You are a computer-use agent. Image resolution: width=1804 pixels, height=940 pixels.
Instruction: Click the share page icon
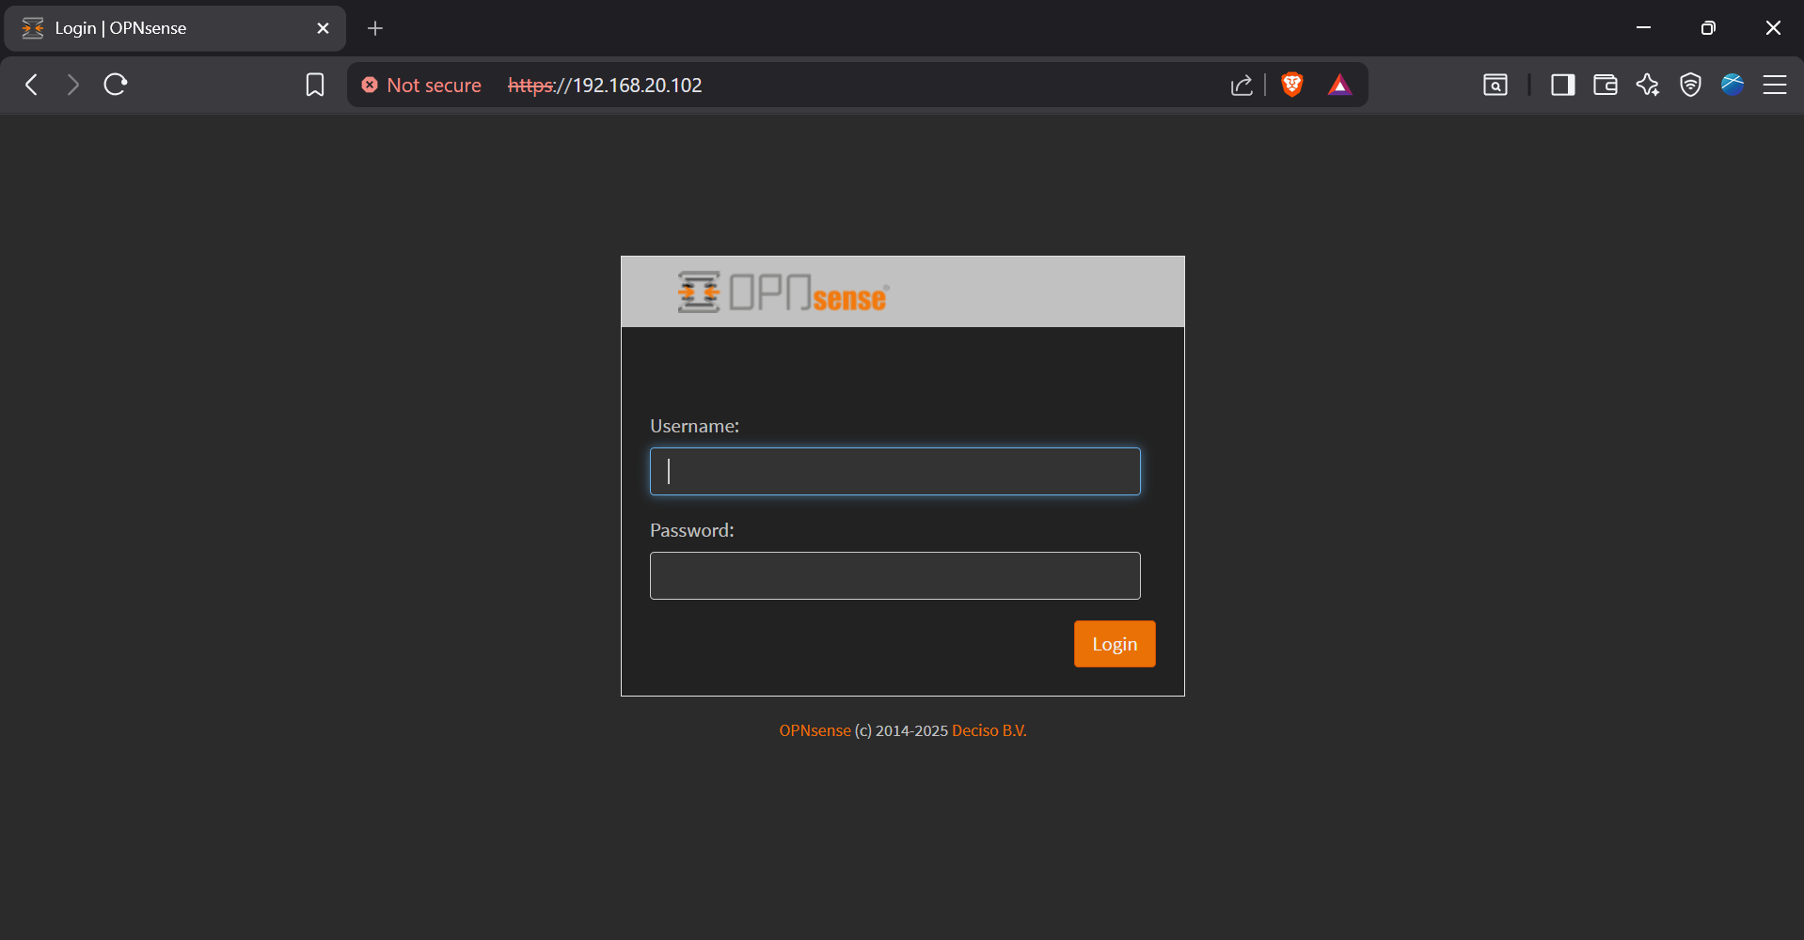coord(1242,86)
